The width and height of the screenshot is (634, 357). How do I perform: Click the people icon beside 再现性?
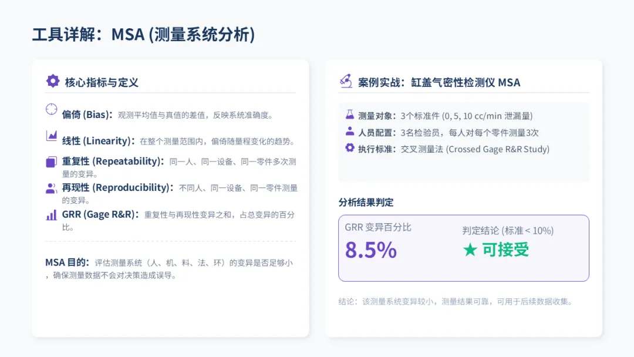52,188
